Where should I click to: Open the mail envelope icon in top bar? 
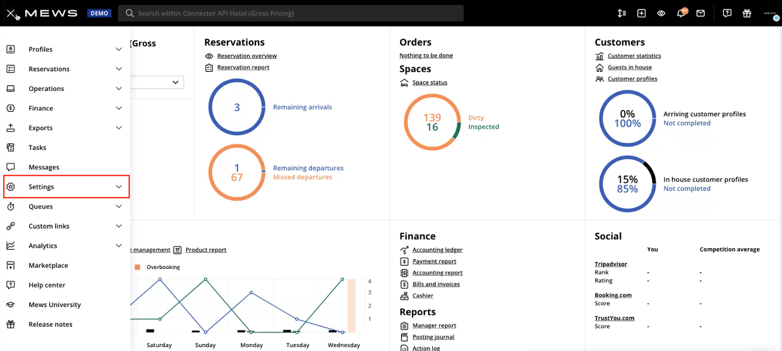click(x=700, y=13)
